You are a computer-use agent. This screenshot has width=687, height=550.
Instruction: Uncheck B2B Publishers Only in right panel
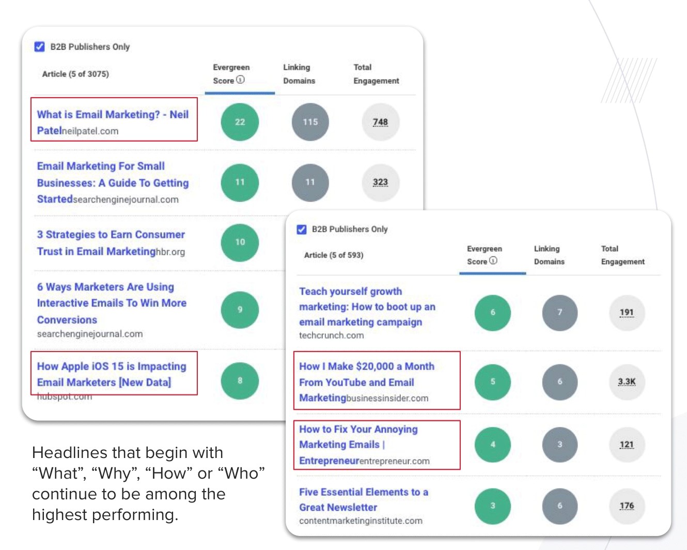coord(302,229)
